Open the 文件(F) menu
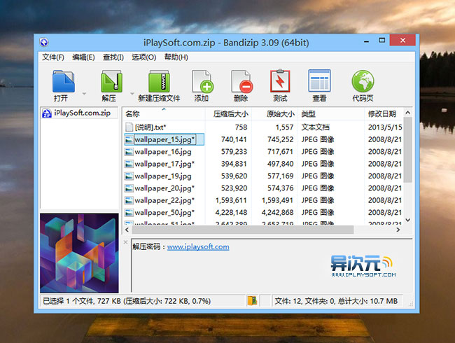This screenshot has width=455, height=343. pyautogui.click(x=52, y=57)
